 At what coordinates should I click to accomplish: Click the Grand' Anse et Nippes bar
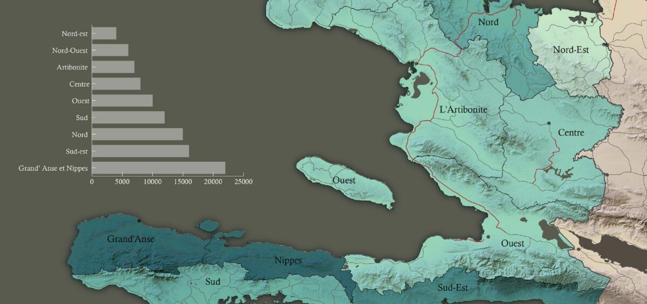click(159, 168)
